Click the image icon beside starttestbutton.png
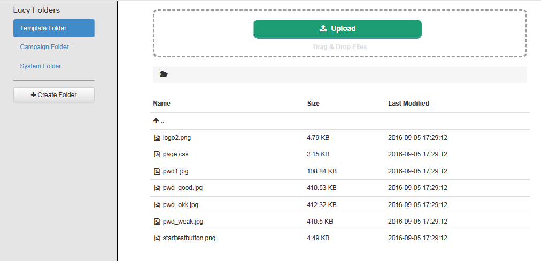 pos(157,238)
